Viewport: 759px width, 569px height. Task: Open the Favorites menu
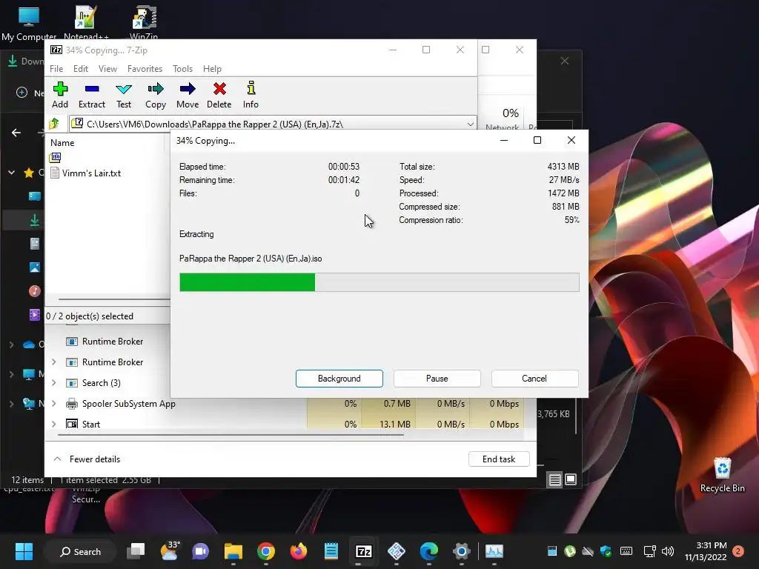145,69
